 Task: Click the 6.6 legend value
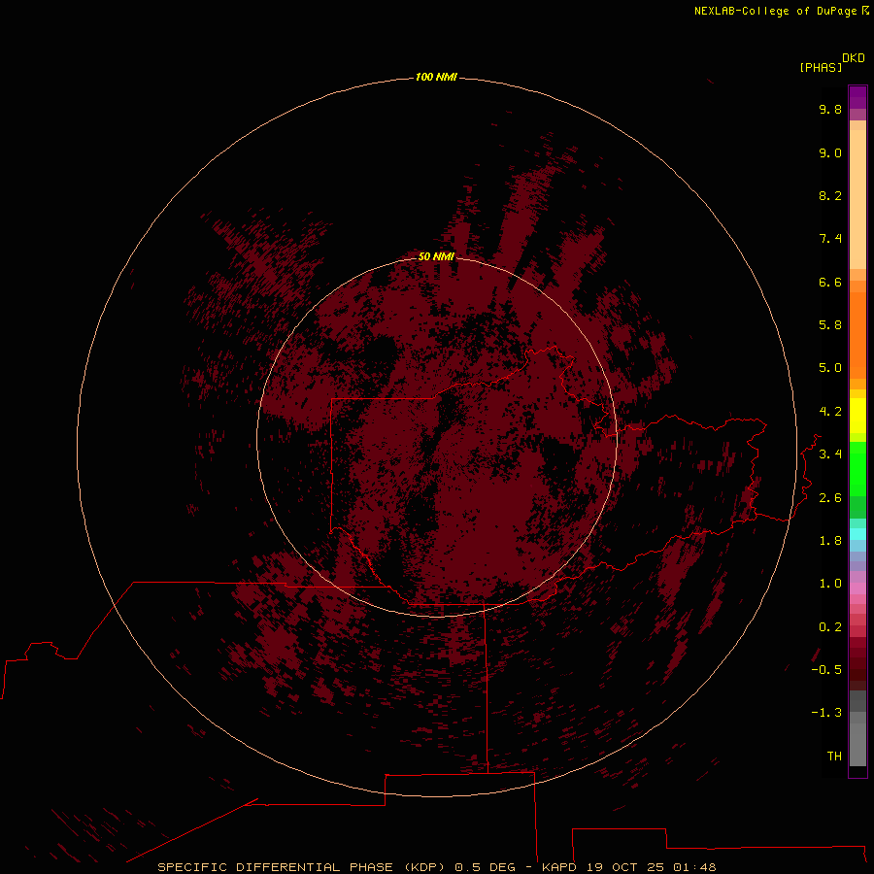[830, 282]
